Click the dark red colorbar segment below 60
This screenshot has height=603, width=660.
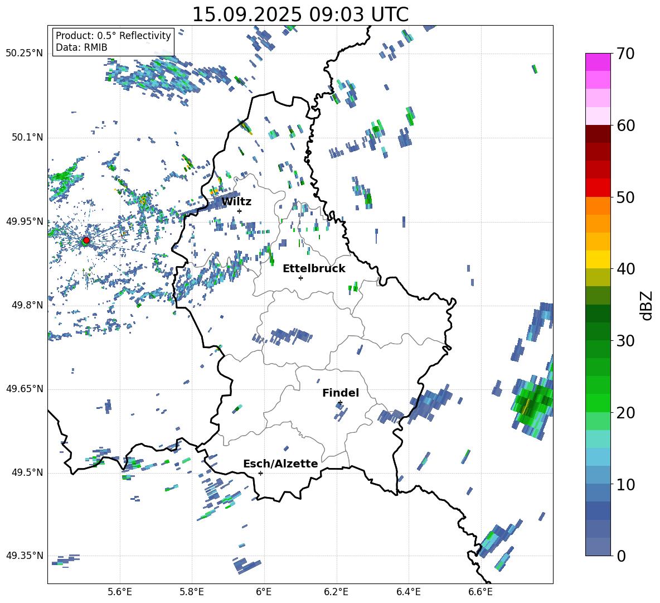(x=598, y=134)
